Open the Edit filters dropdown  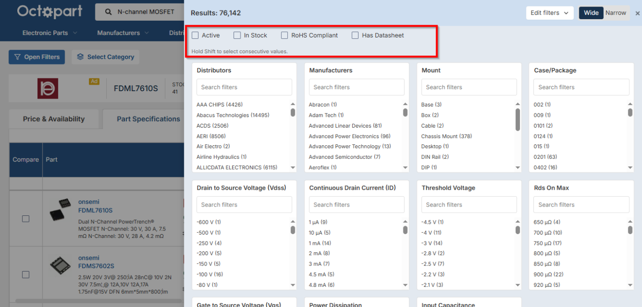coord(550,13)
